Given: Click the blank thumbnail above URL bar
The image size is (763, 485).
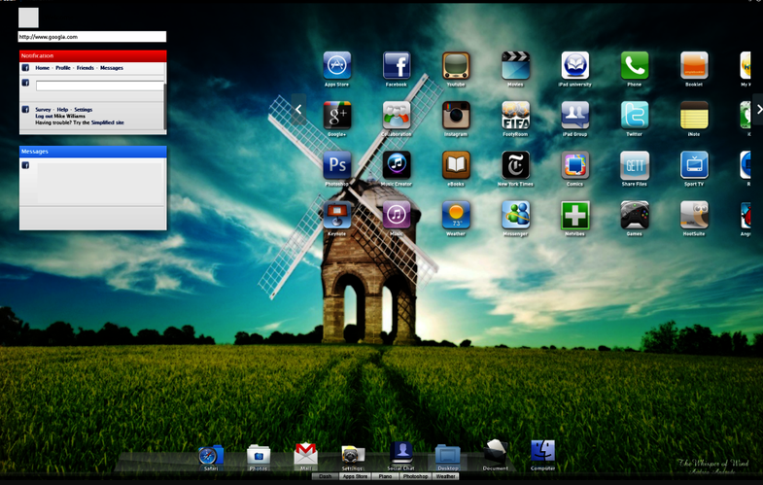Looking at the screenshot, I should (x=28, y=18).
